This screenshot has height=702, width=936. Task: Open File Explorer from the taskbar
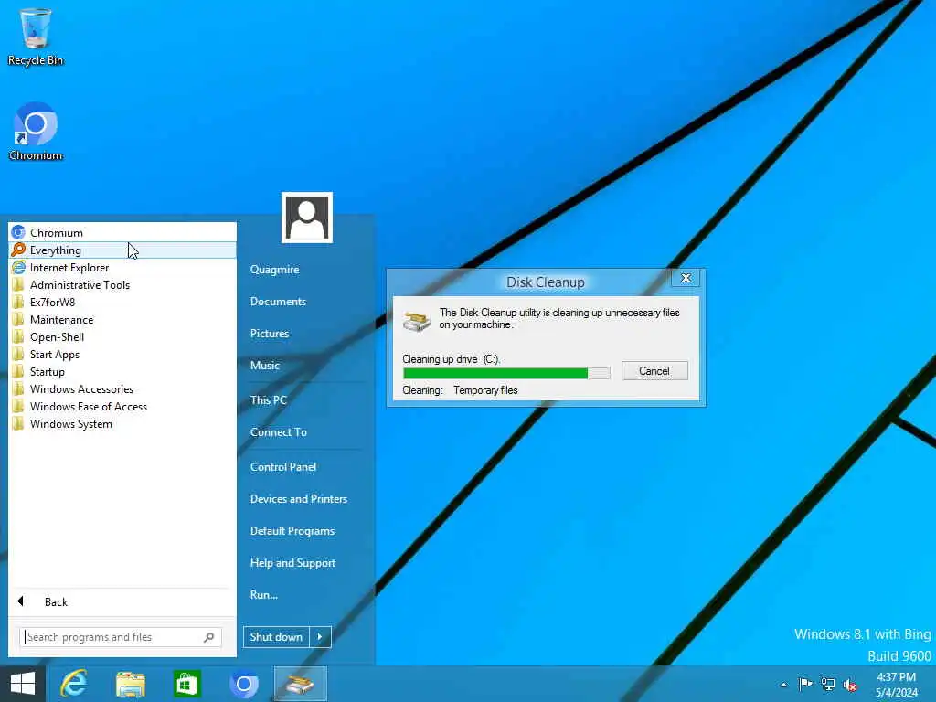tap(130, 684)
